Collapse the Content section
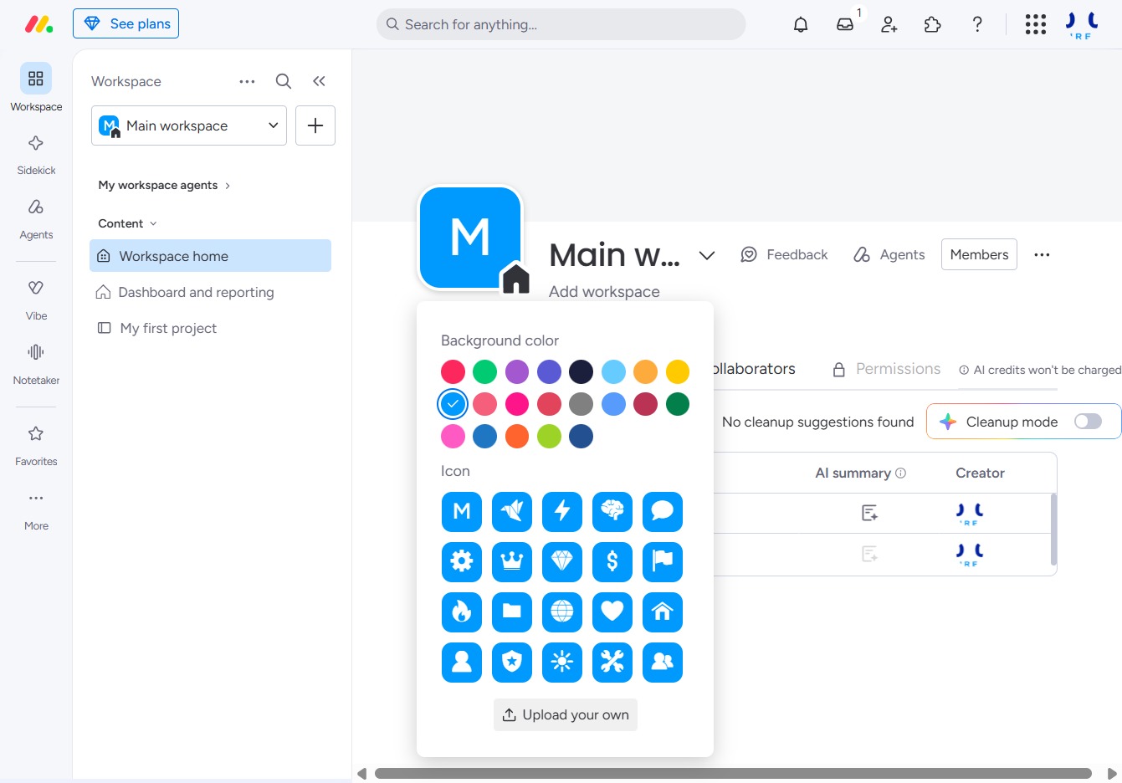1122x783 pixels. pos(127,223)
